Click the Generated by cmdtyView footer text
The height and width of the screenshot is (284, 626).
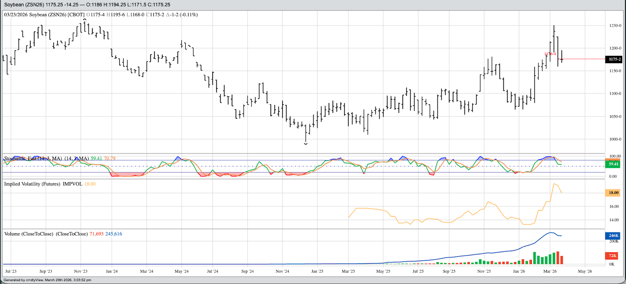tap(47, 280)
